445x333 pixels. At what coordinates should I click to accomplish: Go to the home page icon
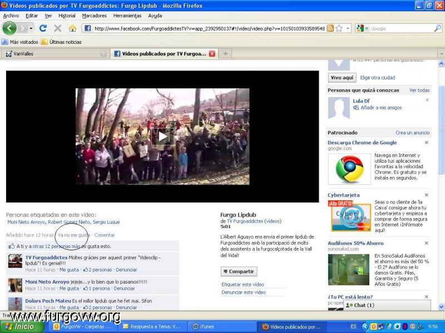72,28
